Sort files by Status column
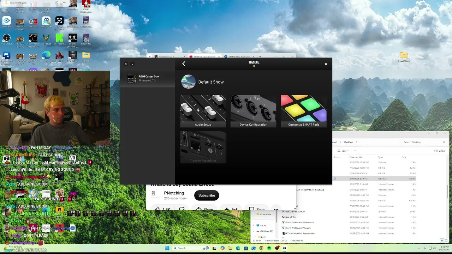452x254 pixels. 337,157
